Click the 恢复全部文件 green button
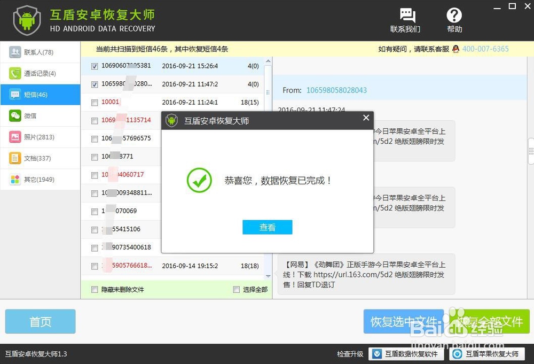This screenshot has width=534, height=364. click(x=489, y=321)
